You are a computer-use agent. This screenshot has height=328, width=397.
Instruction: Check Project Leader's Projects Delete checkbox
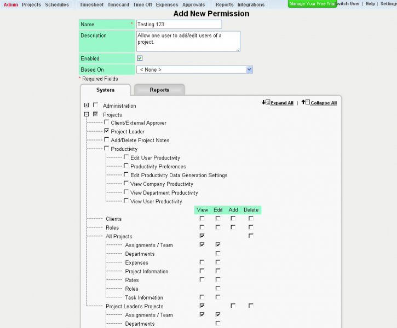pos(251,306)
